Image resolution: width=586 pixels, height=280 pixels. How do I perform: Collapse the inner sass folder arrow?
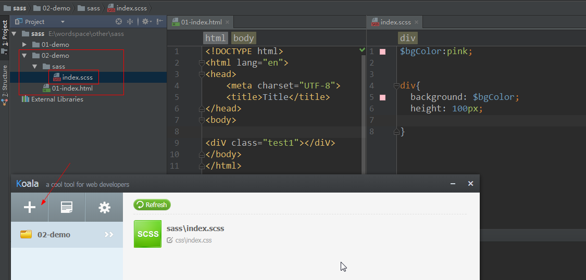(x=35, y=67)
